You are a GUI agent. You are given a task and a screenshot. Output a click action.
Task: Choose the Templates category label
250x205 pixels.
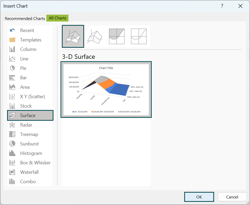31,40
